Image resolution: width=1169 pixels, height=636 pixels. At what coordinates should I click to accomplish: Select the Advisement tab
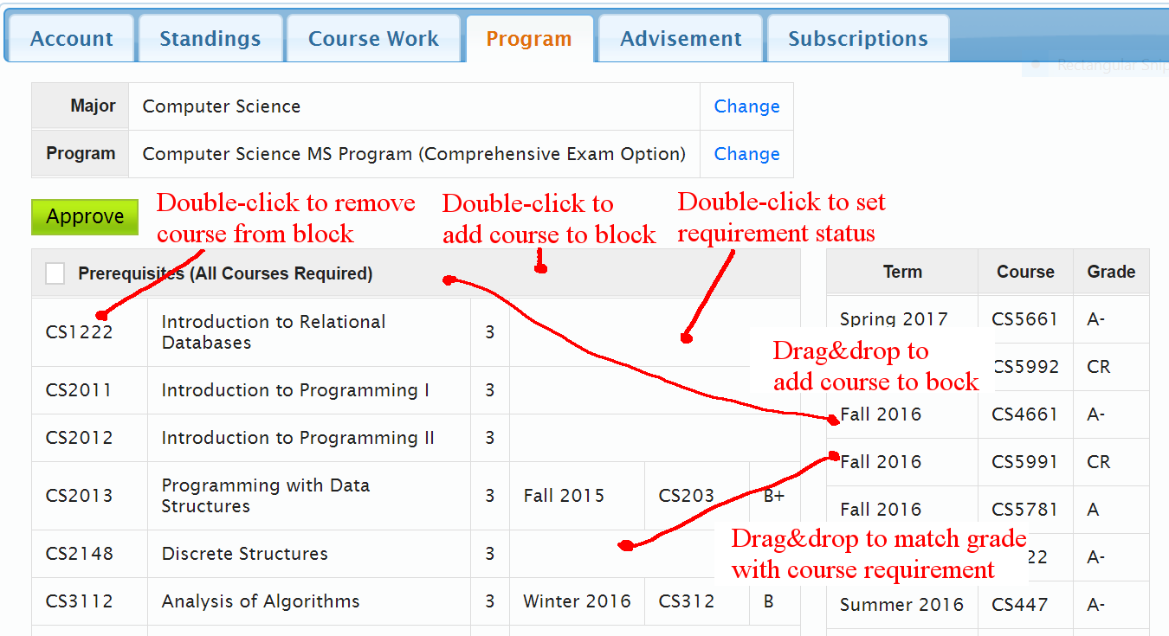[x=681, y=39]
